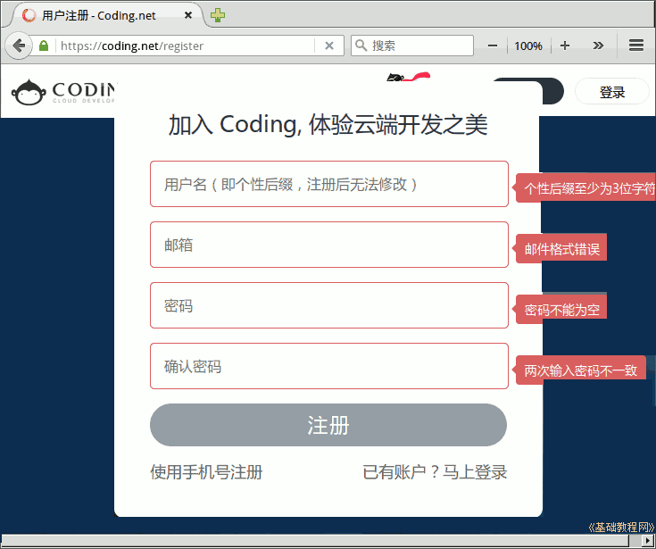Click the 密码不能为空 error tooltip

561,310
